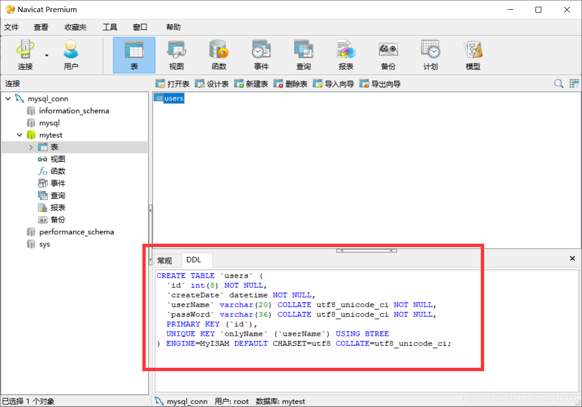Image resolution: width=582 pixels, height=407 pixels.
Task: Click inside the DDL code text area
Action: pos(366,331)
